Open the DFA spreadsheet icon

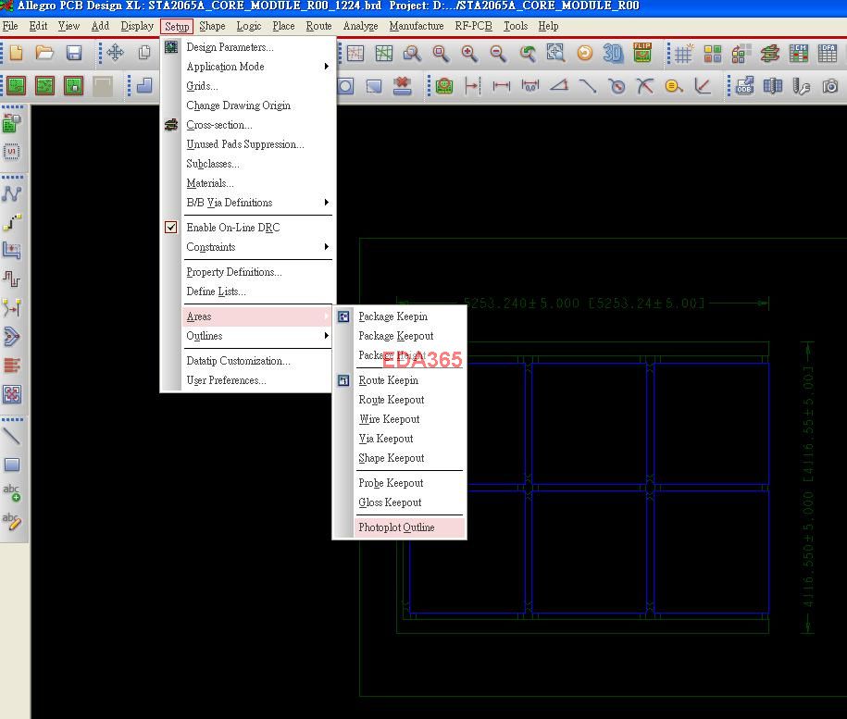[x=827, y=54]
